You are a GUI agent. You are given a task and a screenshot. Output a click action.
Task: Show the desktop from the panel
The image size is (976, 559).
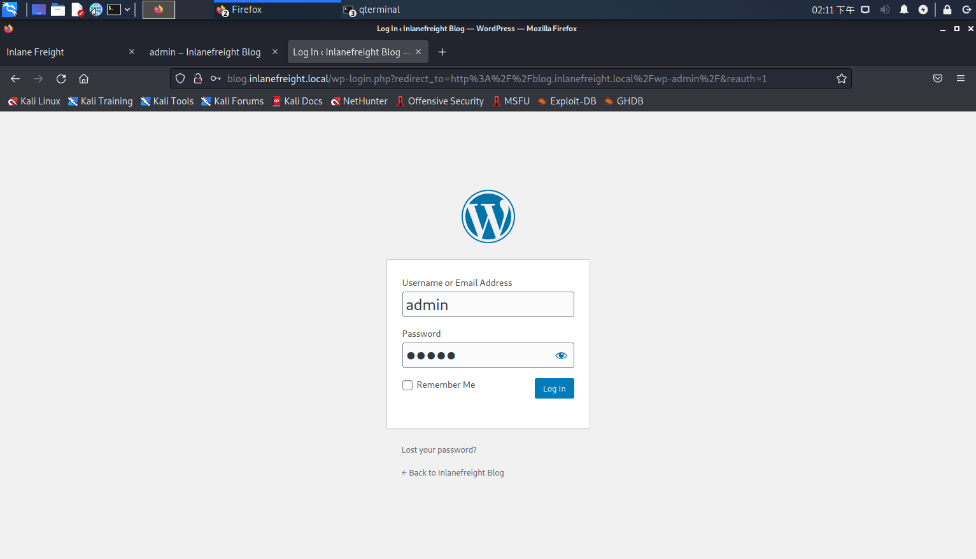pos(39,10)
